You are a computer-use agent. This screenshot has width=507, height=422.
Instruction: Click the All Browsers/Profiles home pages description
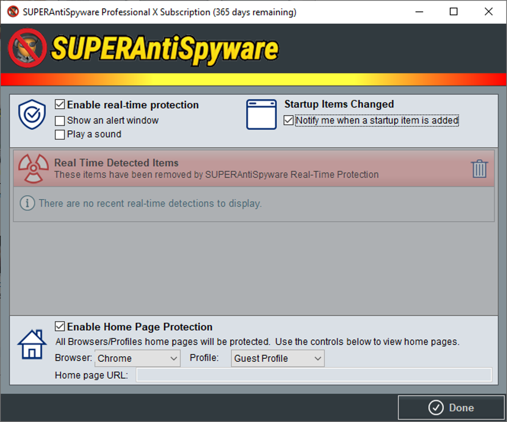pyautogui.click(x=257, y=342)
